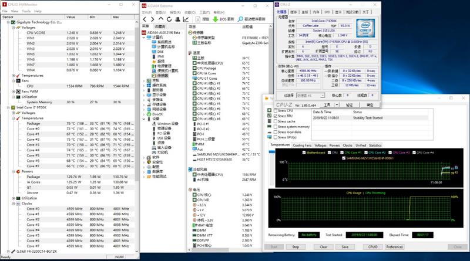Open CPU-Z tools dropdown arrow

click(x=337, y=105)
